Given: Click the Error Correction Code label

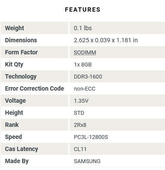Looking at the screenshot, I should point(35,88).
